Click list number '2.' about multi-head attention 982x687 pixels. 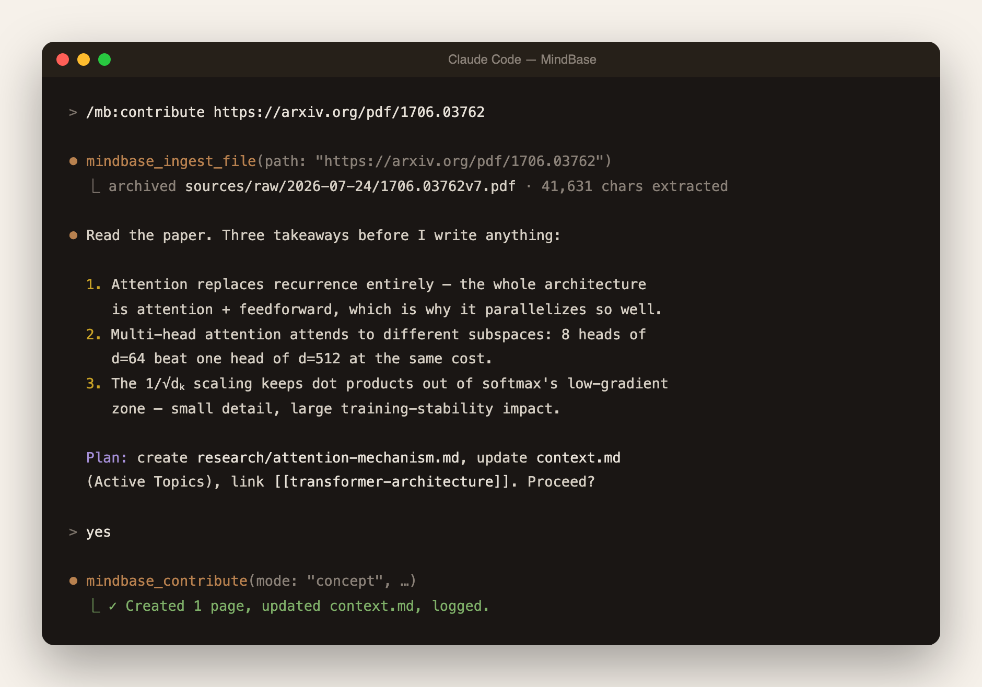coord(93,335)
